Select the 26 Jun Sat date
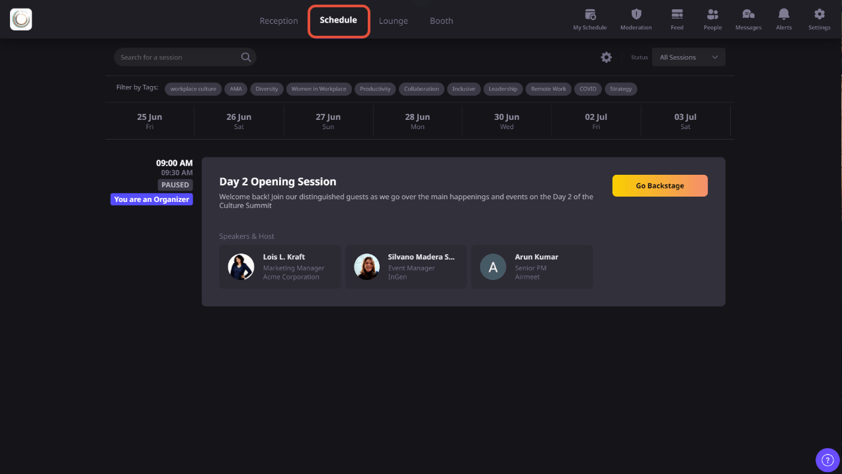Image resolution: width=842 pixels, height=474 pixels. [x=239, y=121]
